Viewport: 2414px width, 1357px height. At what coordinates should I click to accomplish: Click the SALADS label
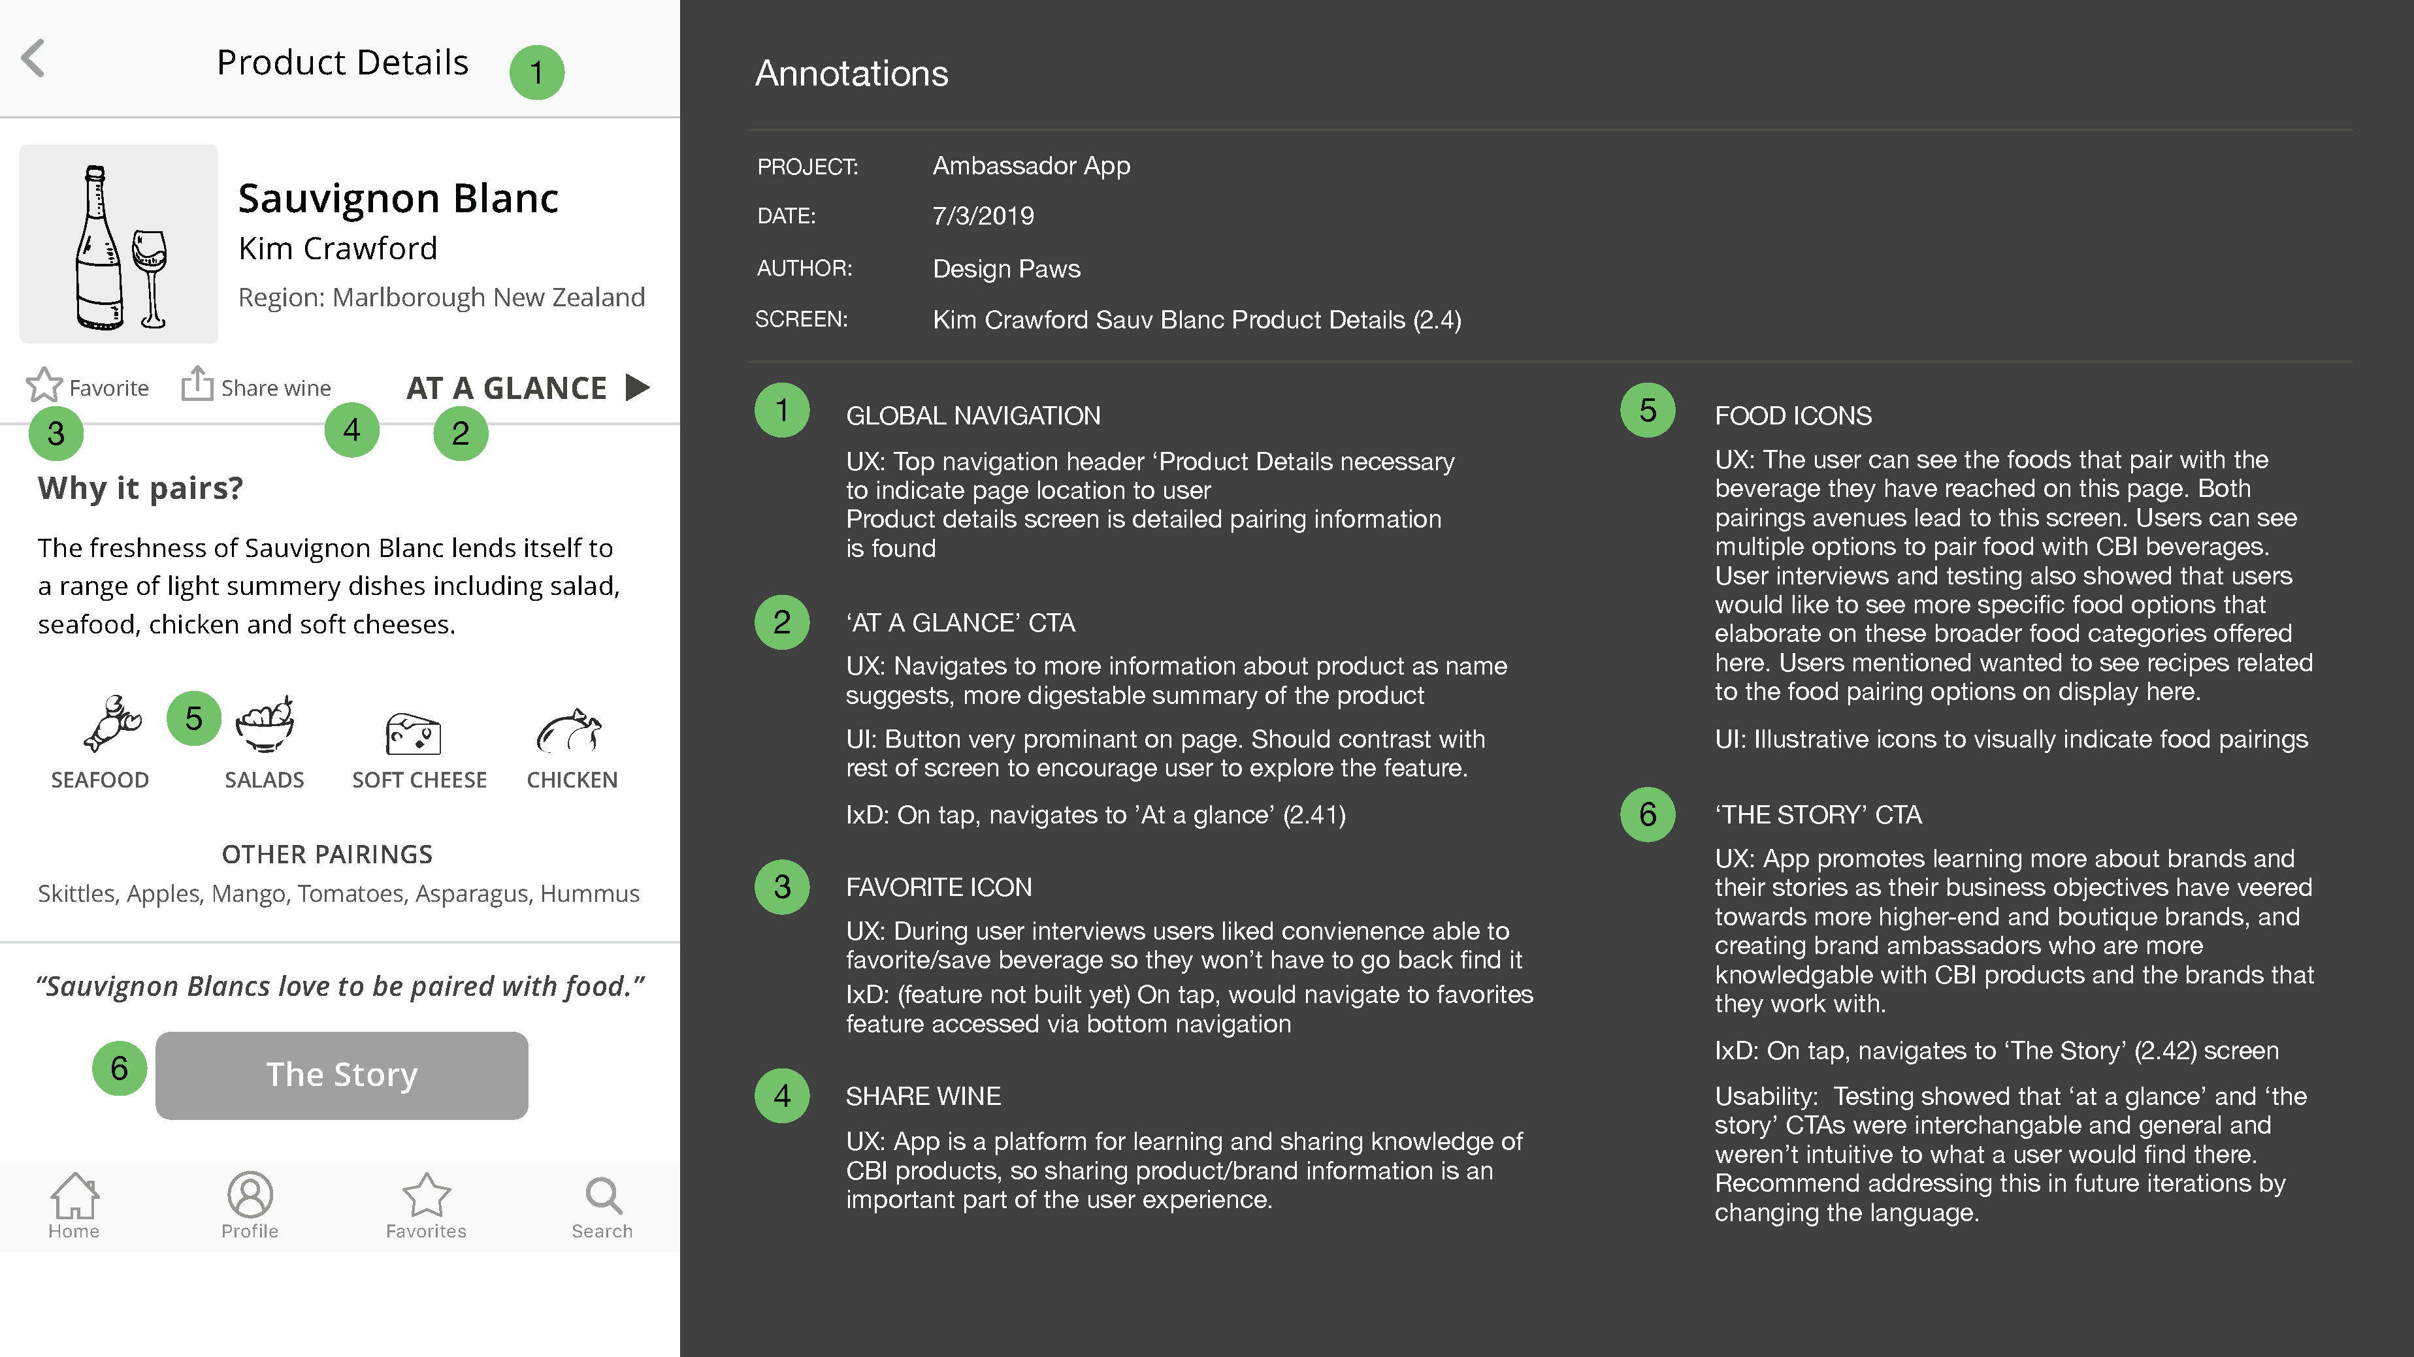pos(264,779)
